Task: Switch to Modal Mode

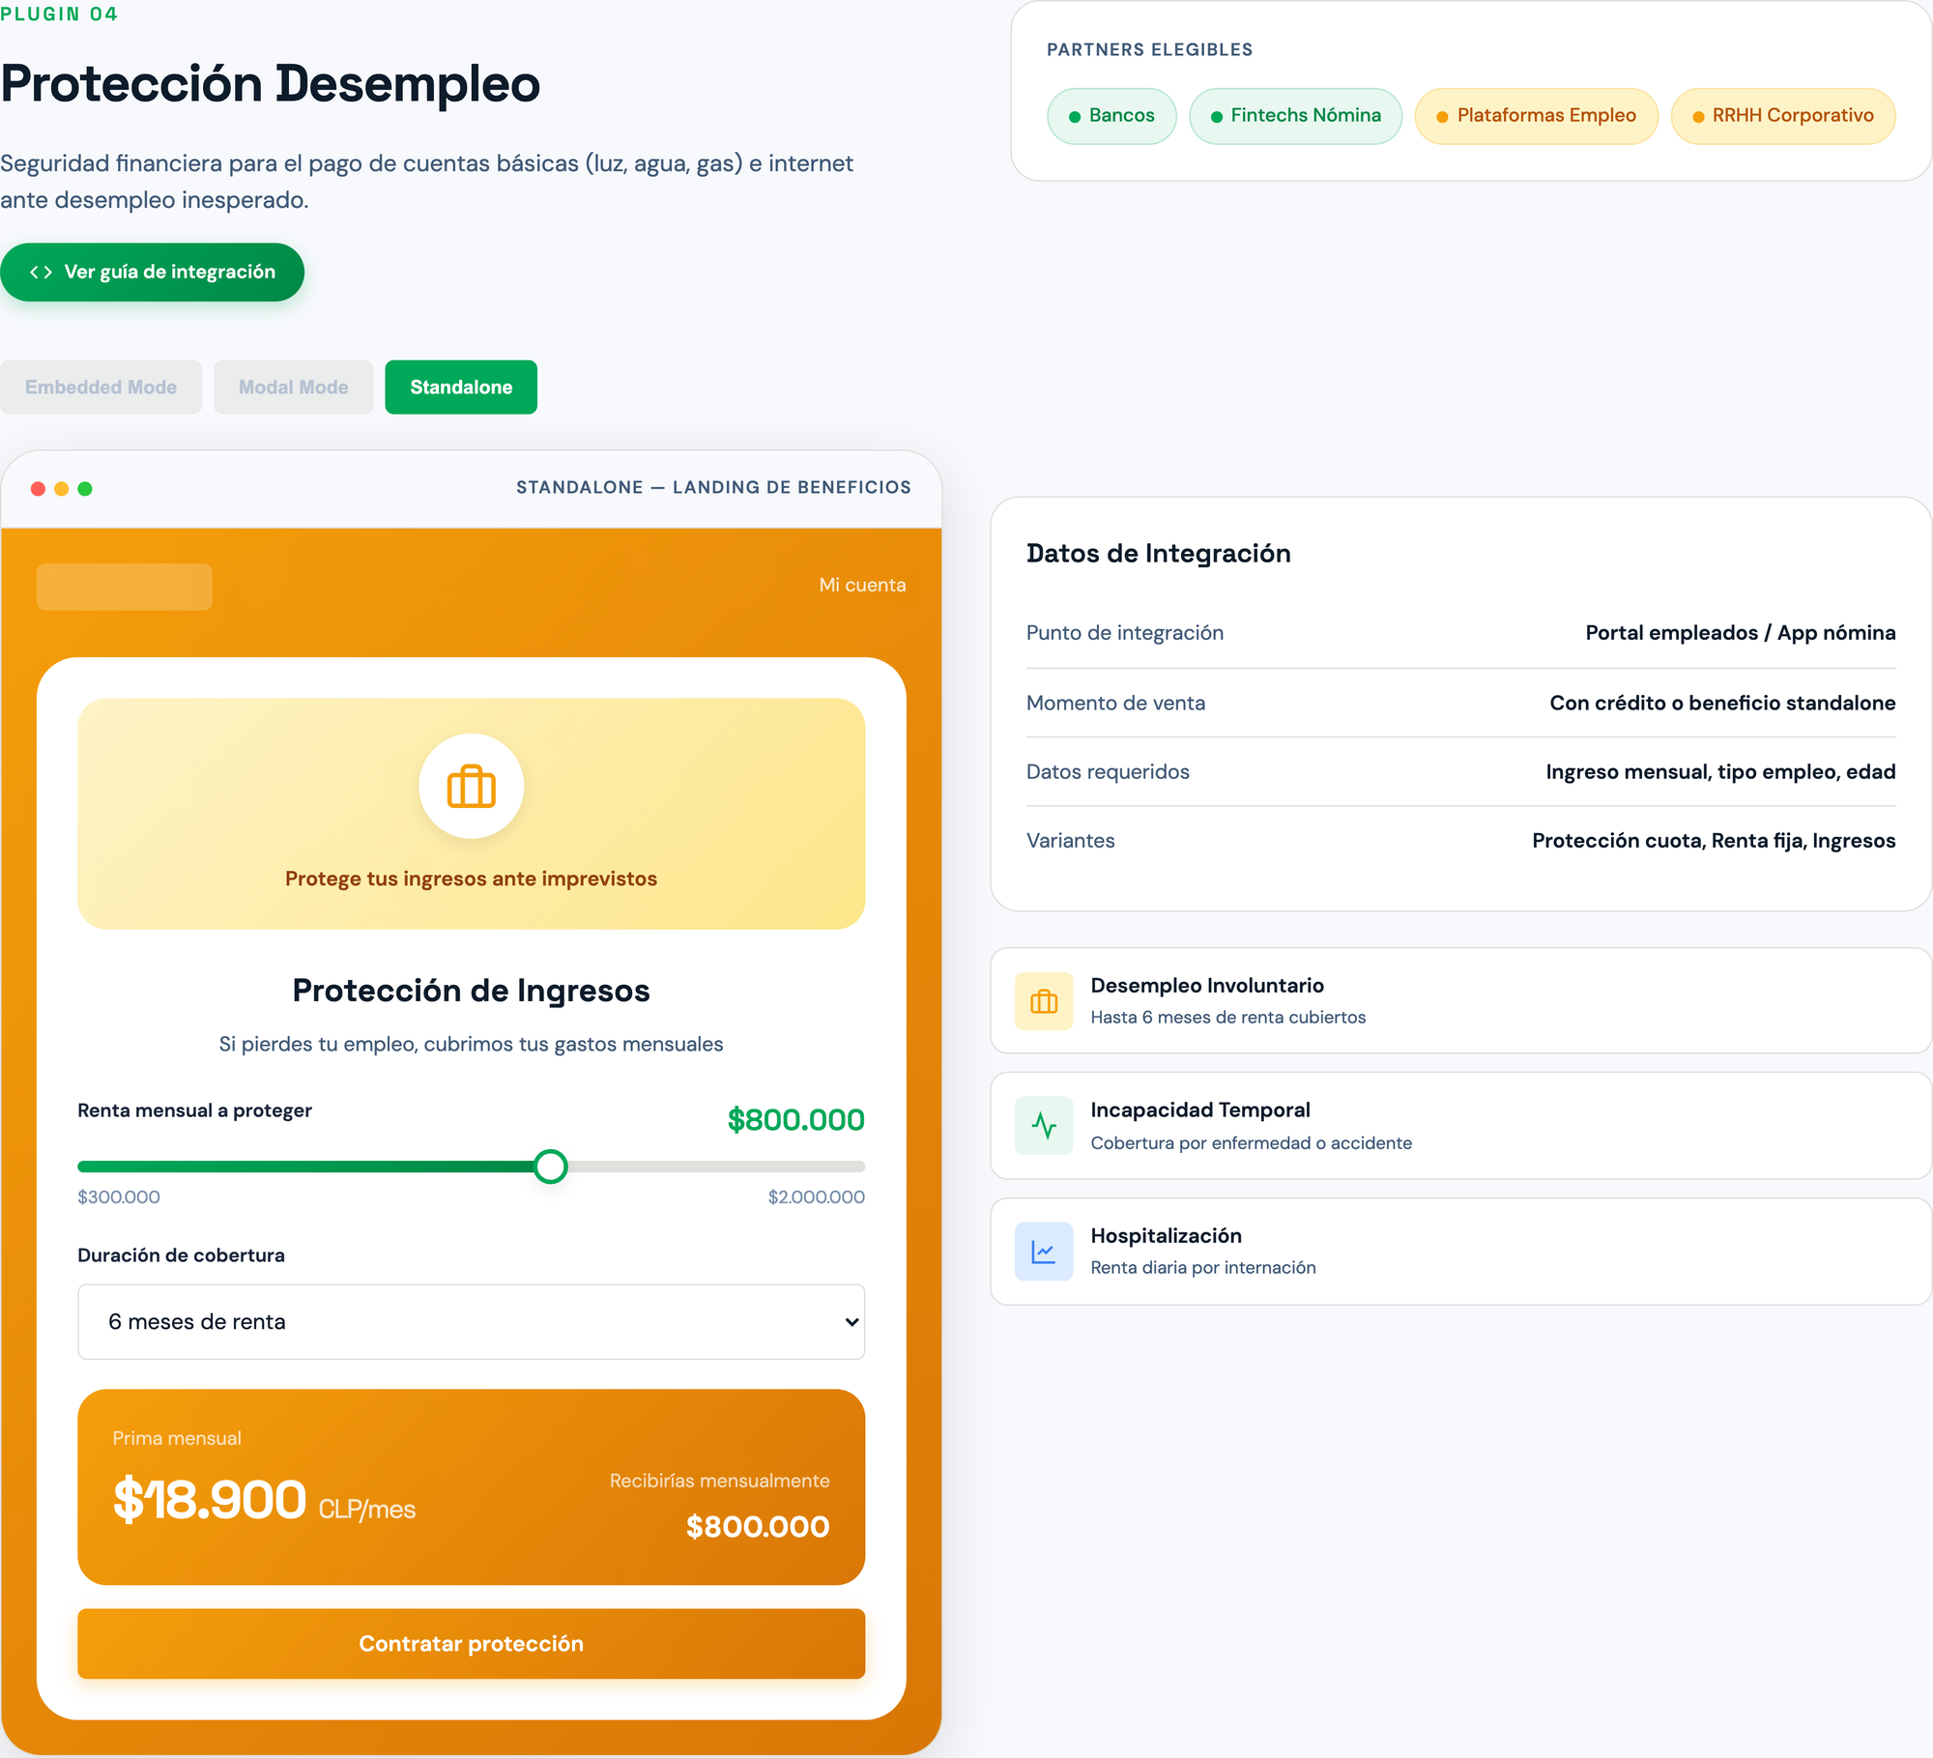Action: [x=293, y=387]
